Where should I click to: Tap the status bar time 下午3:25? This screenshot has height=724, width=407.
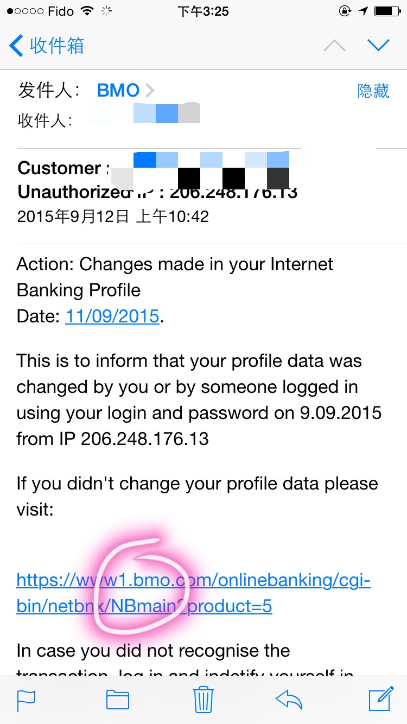pyautogui.click(x=203, y=11)
